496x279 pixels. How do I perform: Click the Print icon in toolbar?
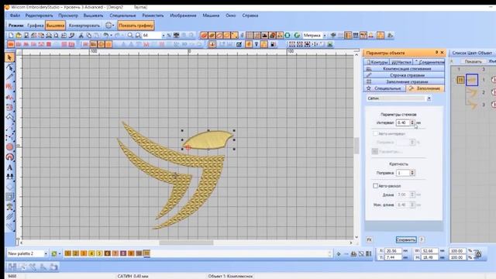click(49, 36)
